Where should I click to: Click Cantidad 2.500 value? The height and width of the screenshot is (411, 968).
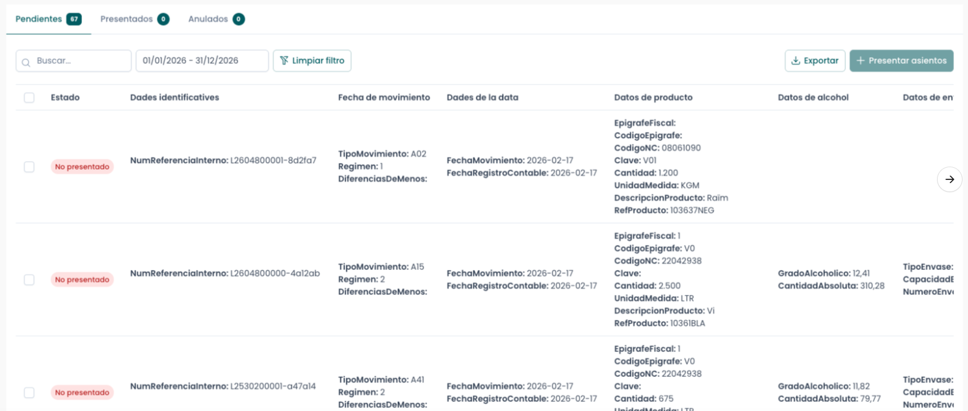pyautogui.click(x=670, y=286)
